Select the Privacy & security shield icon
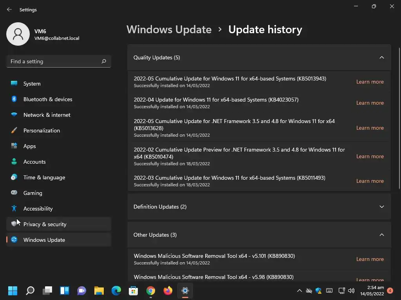401x300 pixels. coord(14,224)
